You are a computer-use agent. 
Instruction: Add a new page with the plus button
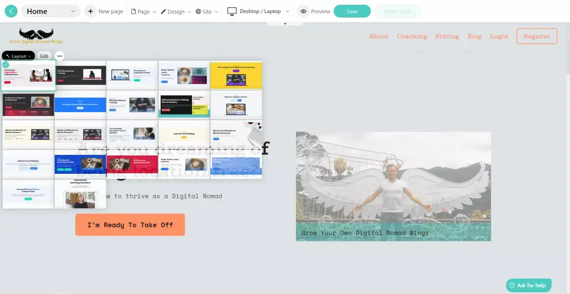90,11
